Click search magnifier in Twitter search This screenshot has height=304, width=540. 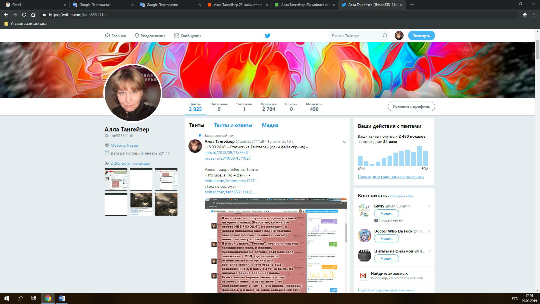click(x=385, y=36)
